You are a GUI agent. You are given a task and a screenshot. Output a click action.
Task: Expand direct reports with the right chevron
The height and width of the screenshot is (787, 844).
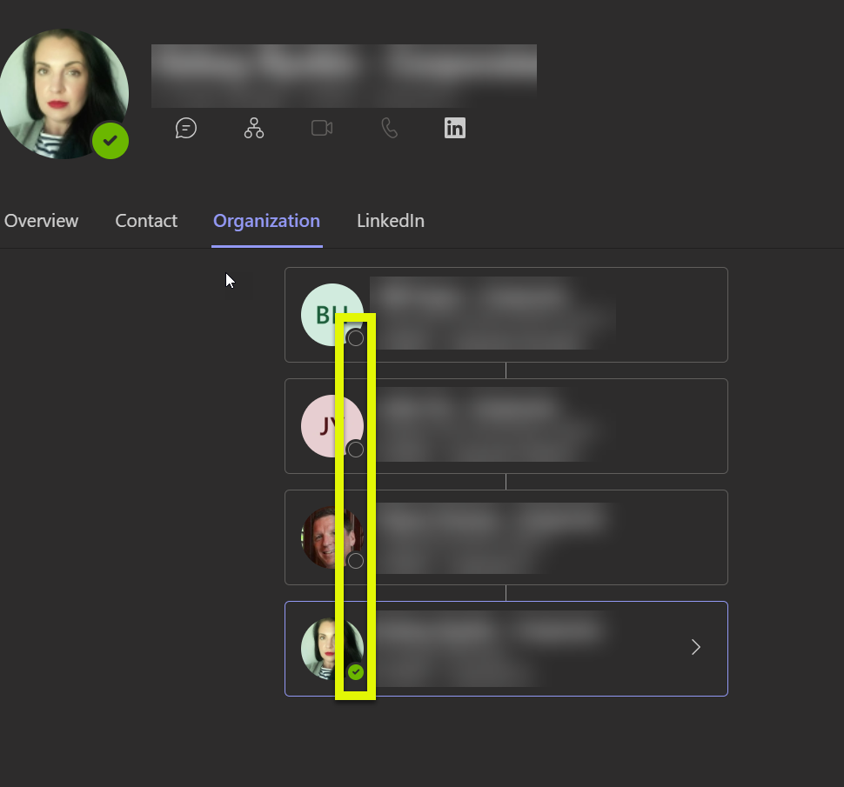pyautogui.click(x=694, y=647)
